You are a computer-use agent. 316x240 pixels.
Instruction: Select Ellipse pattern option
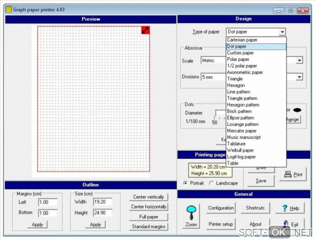256,118
